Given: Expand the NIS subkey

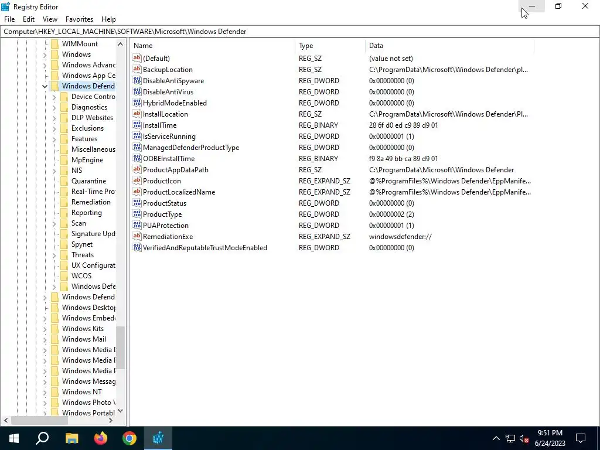Looking at the screenshot, I should [x=54, y=171].
